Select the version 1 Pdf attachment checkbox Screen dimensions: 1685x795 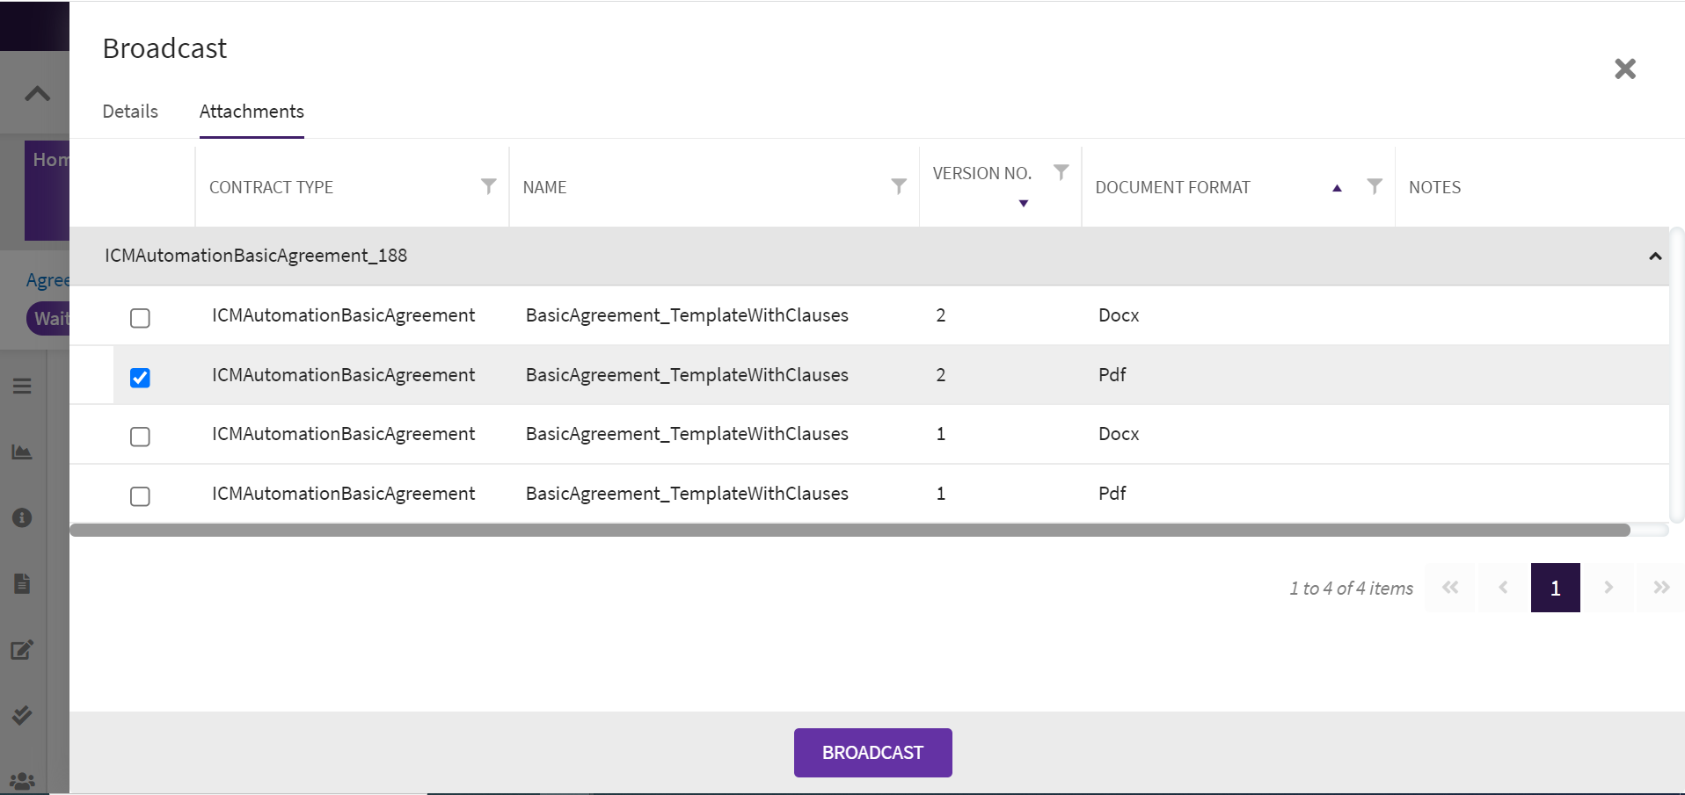[140, 496]
